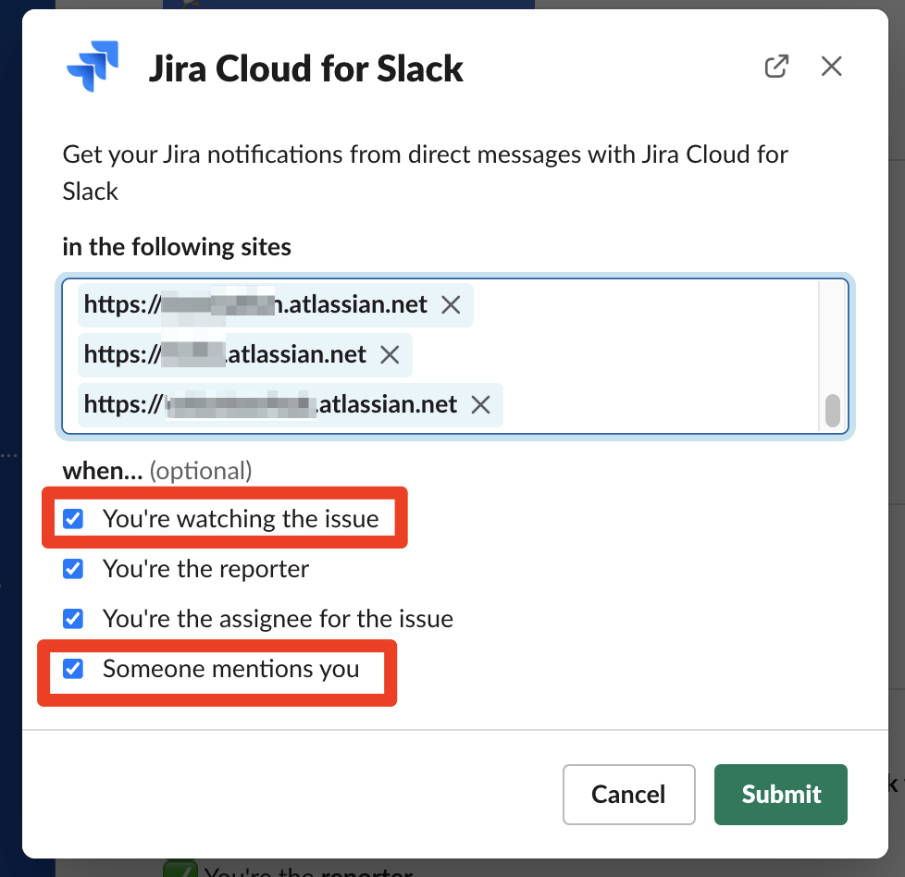The width and height of the screenshot is (905, 877).
Task: Click the "Jira Cloud for Slack" title
Action: tap(306, 68)
